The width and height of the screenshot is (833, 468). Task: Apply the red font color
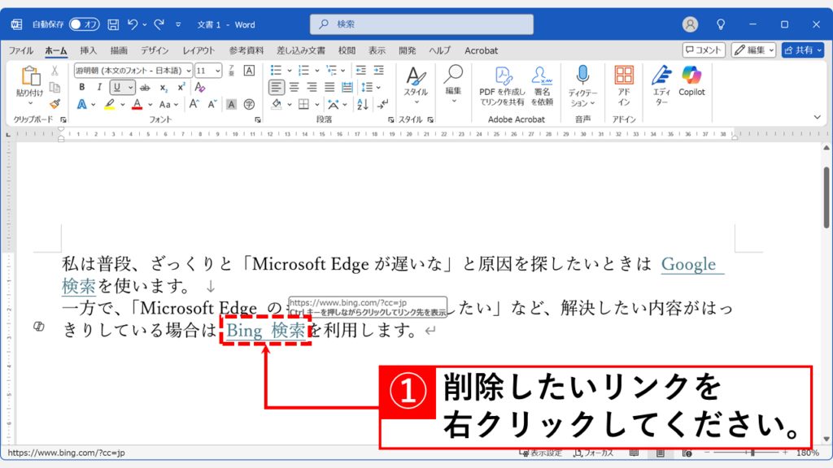tap(137, 104)
